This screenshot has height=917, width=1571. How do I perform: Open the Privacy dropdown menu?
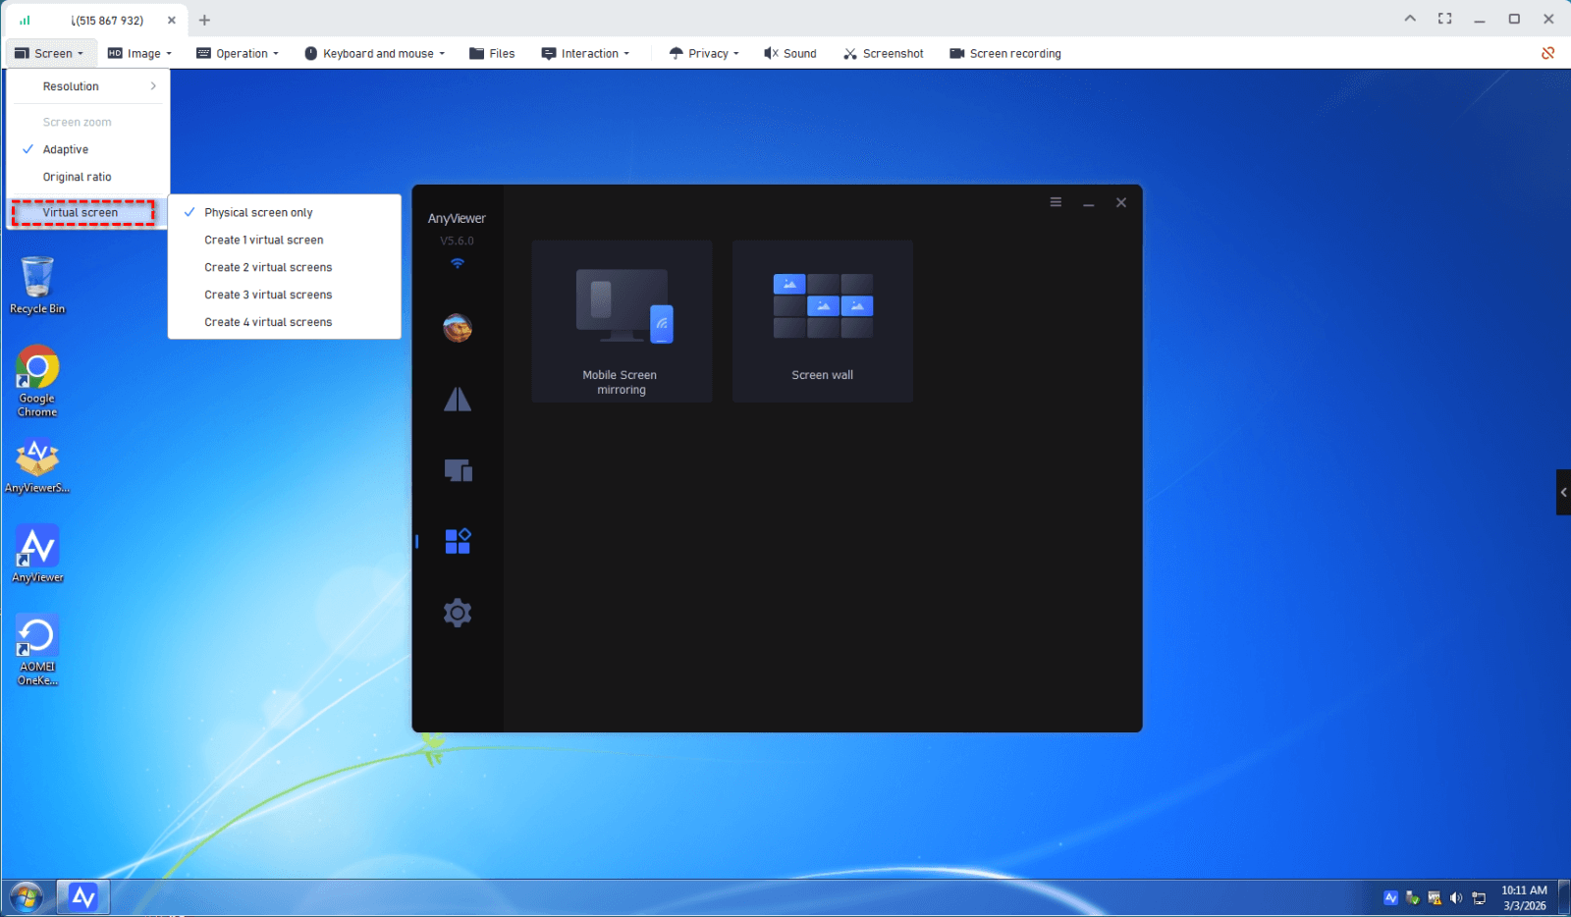pyautogui.click(x=704, y=54)
